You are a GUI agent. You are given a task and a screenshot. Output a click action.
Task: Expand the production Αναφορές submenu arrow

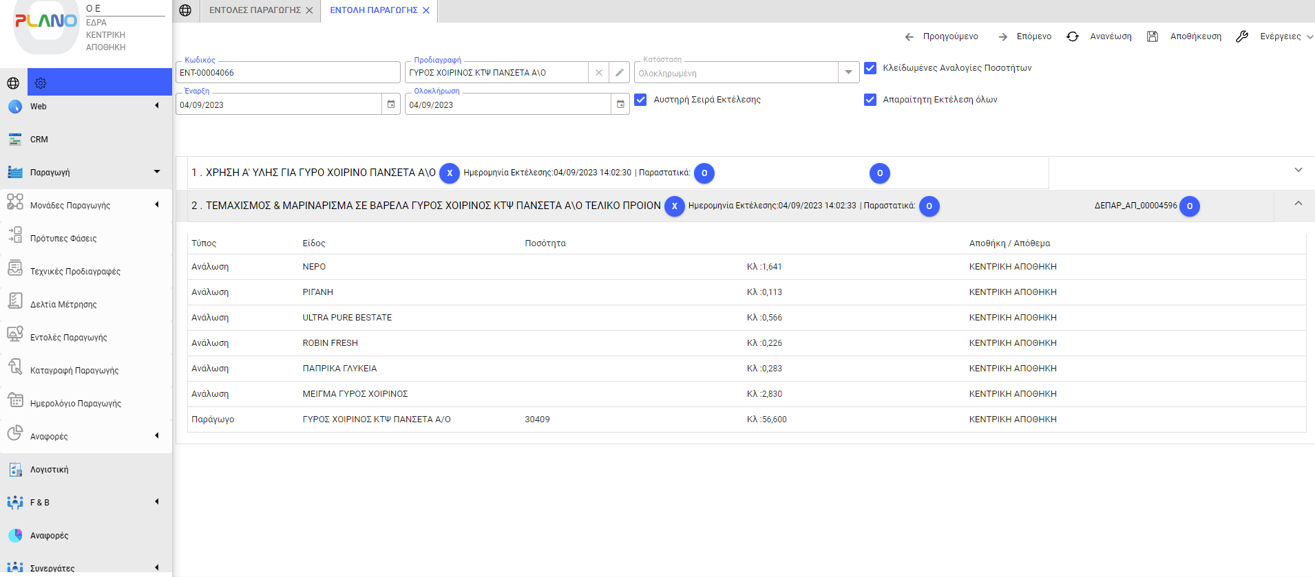[157, 435]
